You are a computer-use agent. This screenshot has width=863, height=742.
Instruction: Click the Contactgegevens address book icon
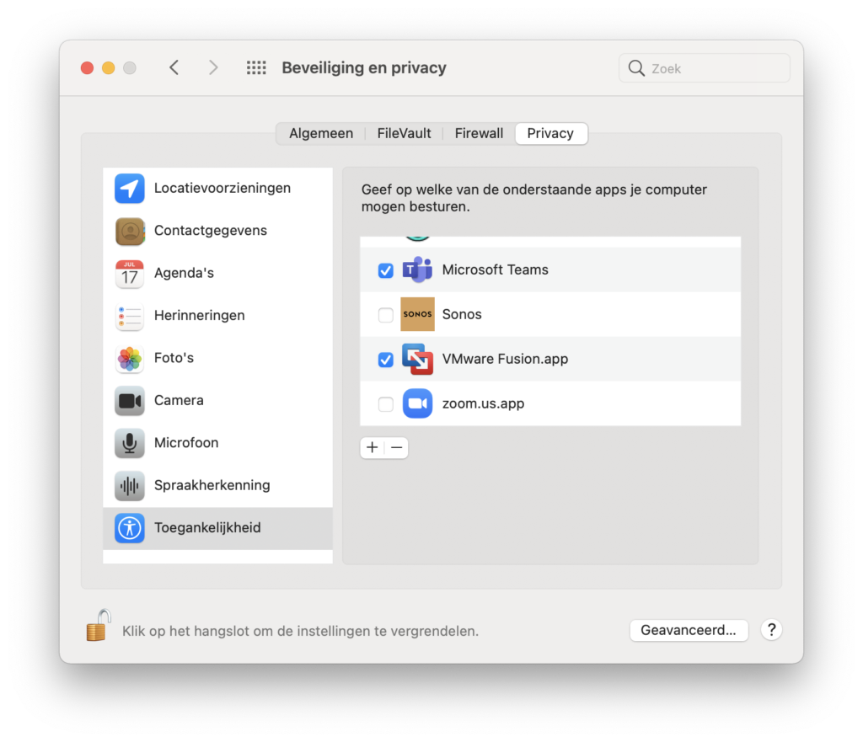tap(129, 231)
